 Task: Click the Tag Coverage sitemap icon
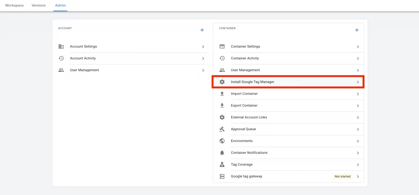(222, 165)
